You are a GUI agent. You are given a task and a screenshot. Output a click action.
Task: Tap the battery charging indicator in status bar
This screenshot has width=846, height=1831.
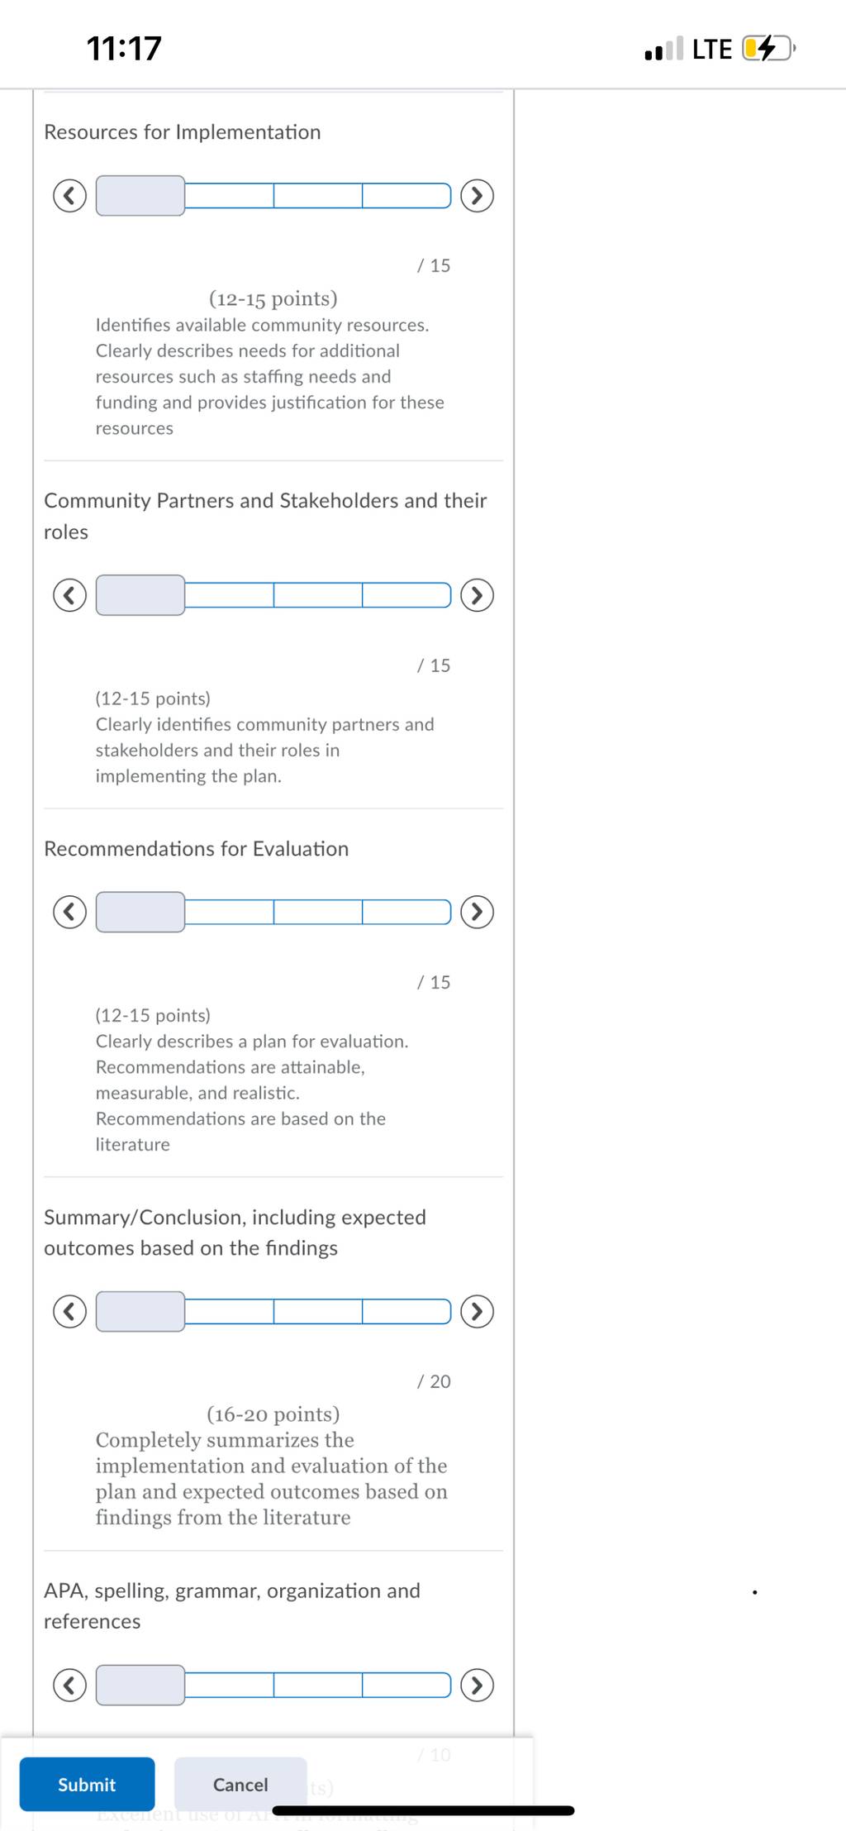(768, 49)
